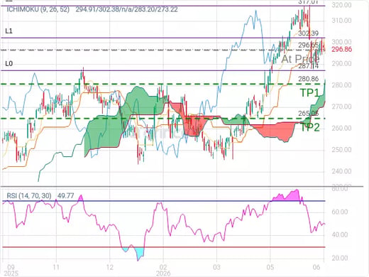Click the TP1 target label
The width and height of the screenshot is (369, 277).
[x=309, y=92]
